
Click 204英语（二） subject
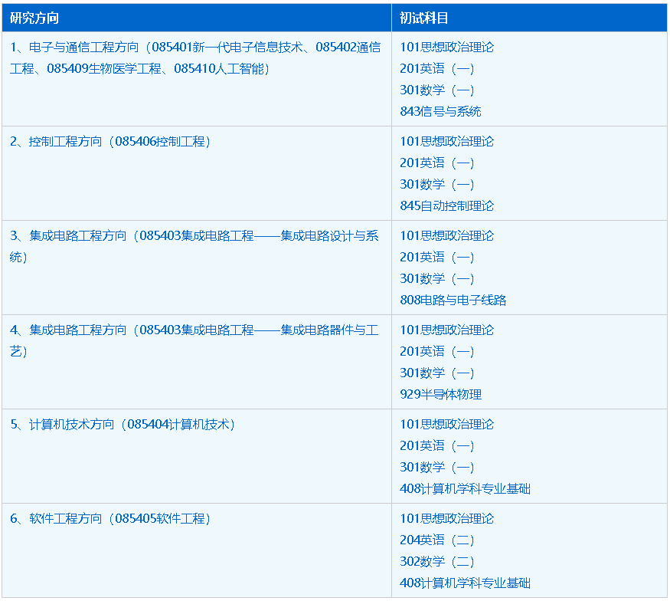tap(436, 540)
